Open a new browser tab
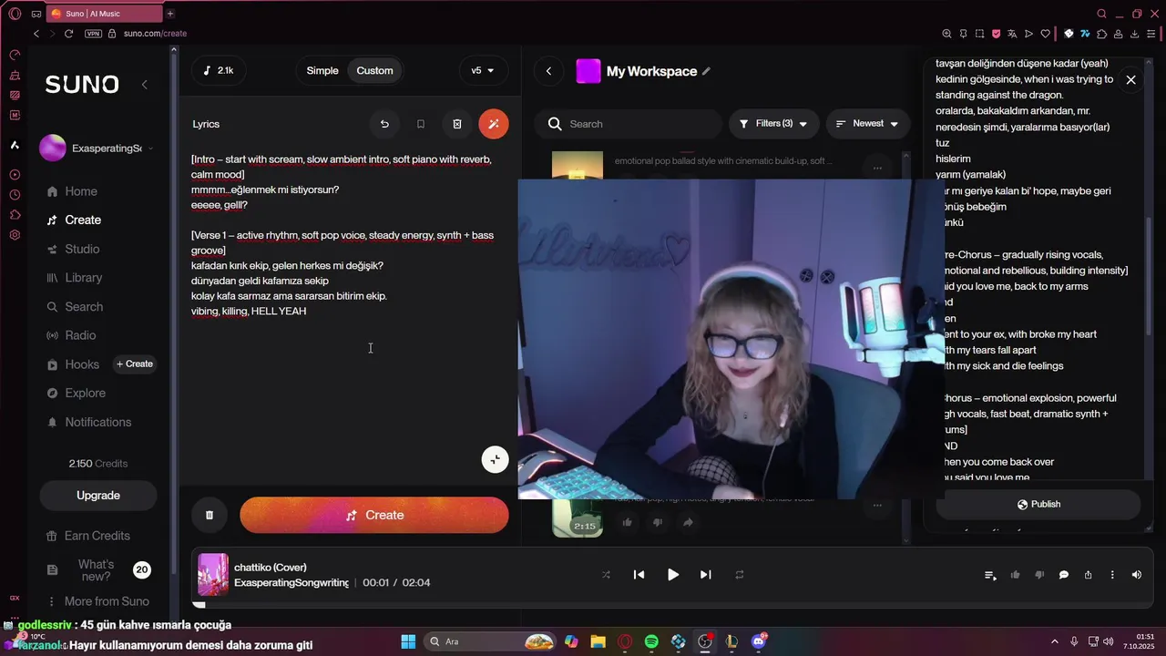The height and width of the screenshot is (656, 1166). (169, 14)
